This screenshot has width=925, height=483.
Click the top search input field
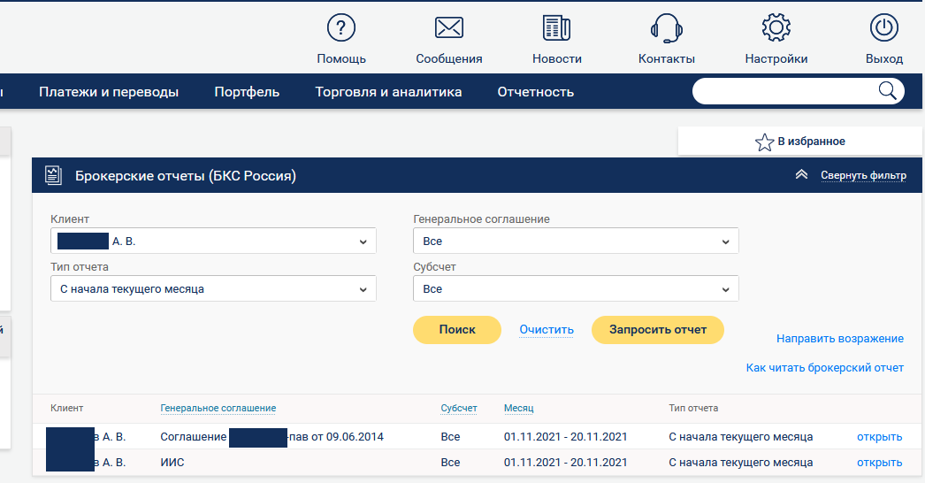pos(783,91)
